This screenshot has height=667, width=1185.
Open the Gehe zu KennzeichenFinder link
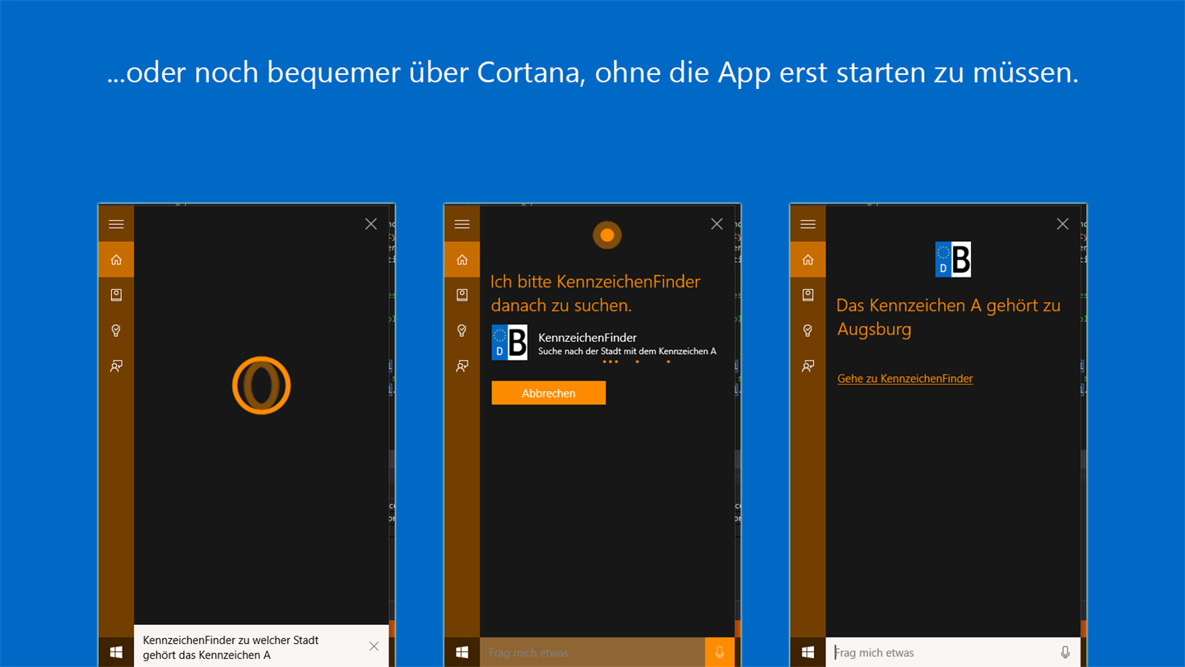point(905,379)
